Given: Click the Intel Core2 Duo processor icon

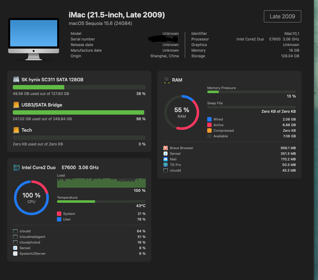Looking at the screenshot, I should tap(16, 168).
